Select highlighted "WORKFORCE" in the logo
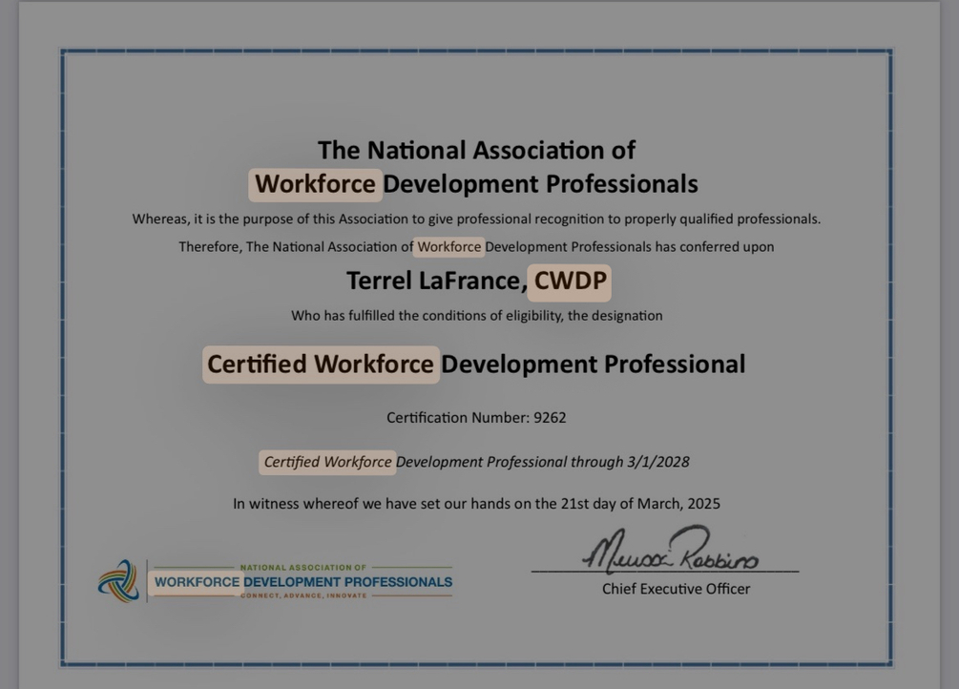 pyautogui.click(x=197, y=582)
